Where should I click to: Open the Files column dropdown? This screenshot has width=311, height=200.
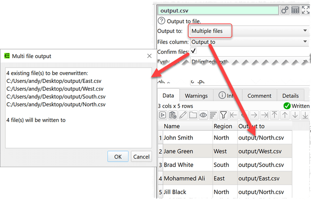pyautogui.click(x=250, y=42)
